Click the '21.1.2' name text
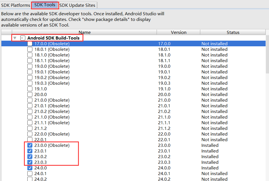This screenshot has height=181, width=269. click(41, 128)
